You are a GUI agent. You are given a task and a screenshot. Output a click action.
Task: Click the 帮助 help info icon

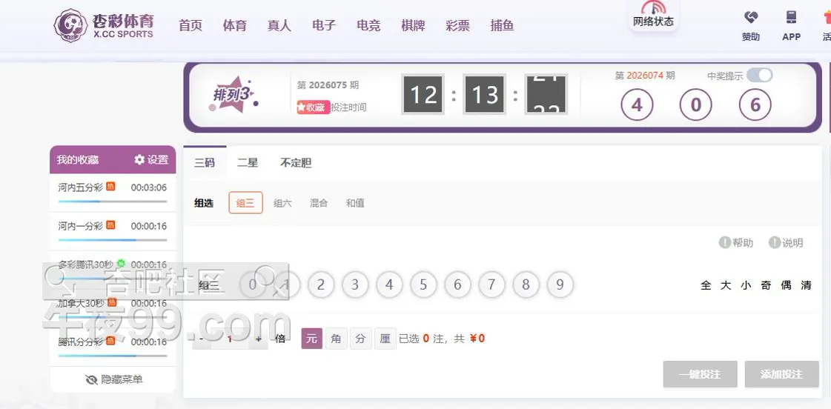pyautogui.click(x=725, y=243)
